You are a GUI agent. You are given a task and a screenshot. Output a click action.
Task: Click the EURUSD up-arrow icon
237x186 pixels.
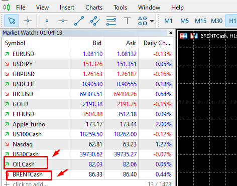coord(7,54)
